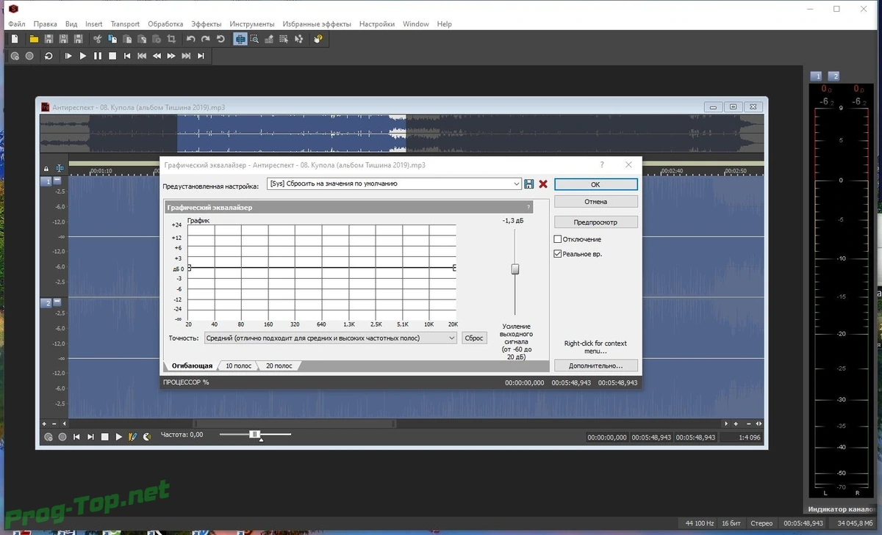
Task: Undo the last action
Action: point(191,39)
